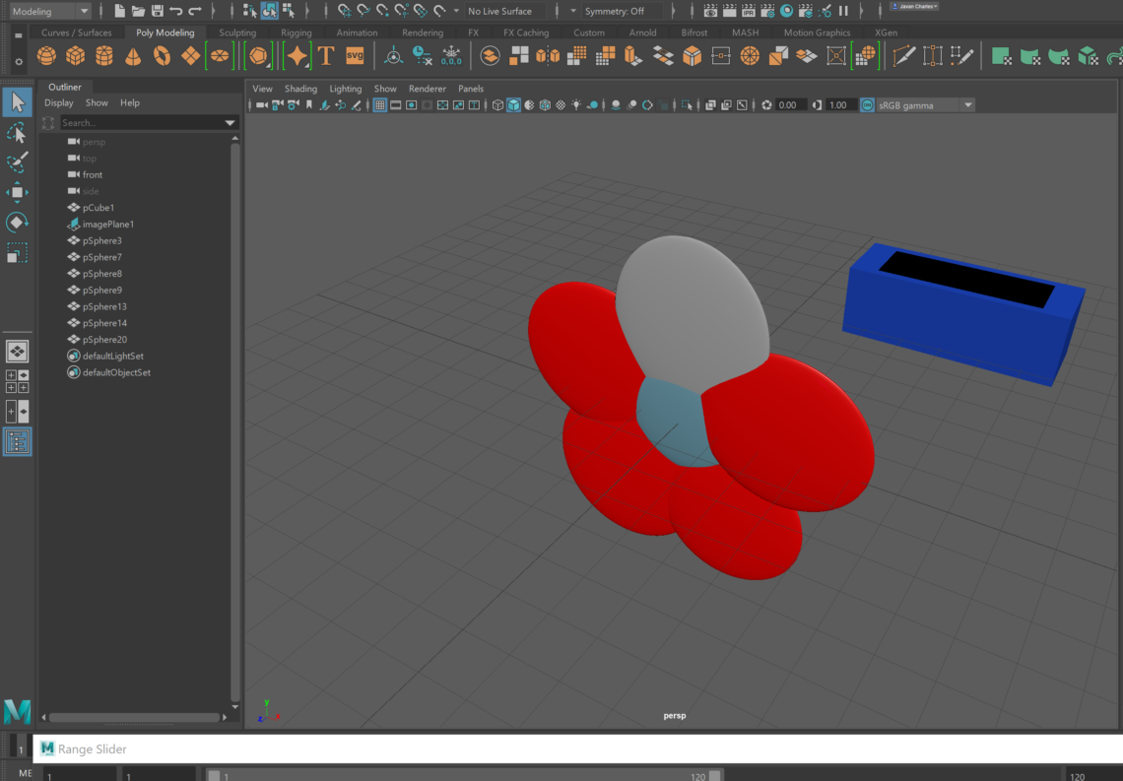The image size is (1123, 781).
Task: Select the Rotate tool
Action: click(17, 223)
